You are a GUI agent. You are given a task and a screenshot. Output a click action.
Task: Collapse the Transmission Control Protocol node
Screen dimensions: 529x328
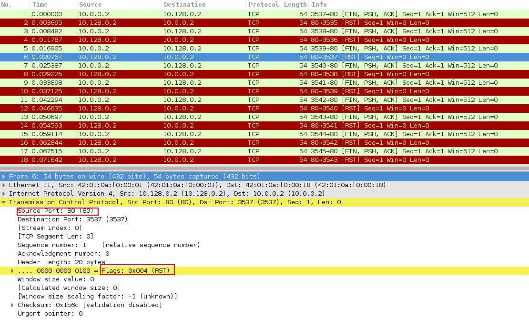click(4, 202)
